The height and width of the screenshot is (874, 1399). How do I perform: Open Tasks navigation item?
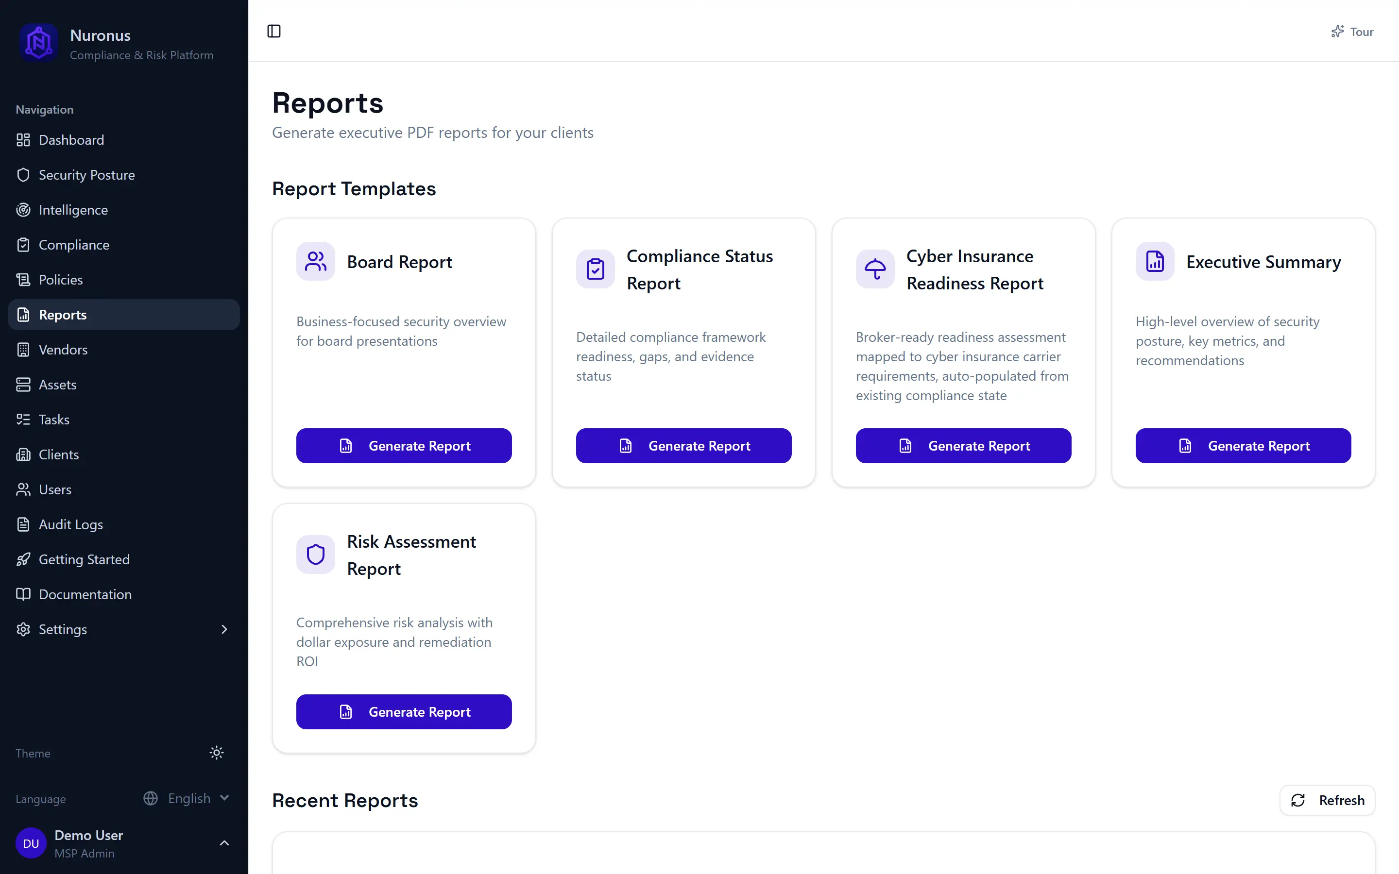pos(124,420)
